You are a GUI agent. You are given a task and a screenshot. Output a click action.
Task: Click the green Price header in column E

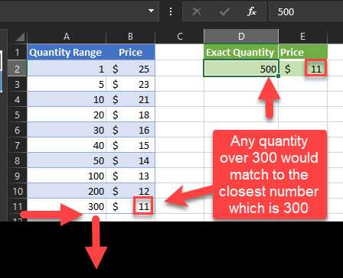pyautogui.click(x=303, y=52)
